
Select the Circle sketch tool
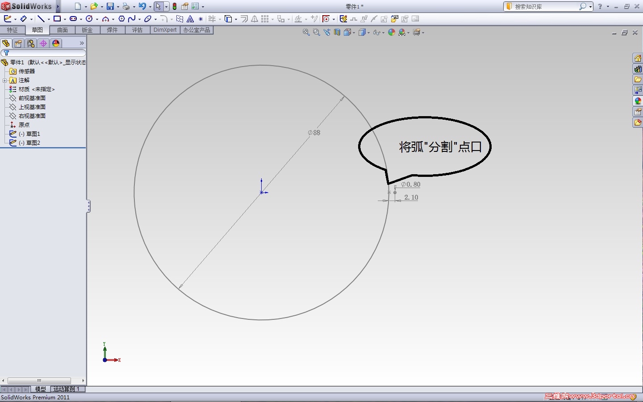(89, 19)
